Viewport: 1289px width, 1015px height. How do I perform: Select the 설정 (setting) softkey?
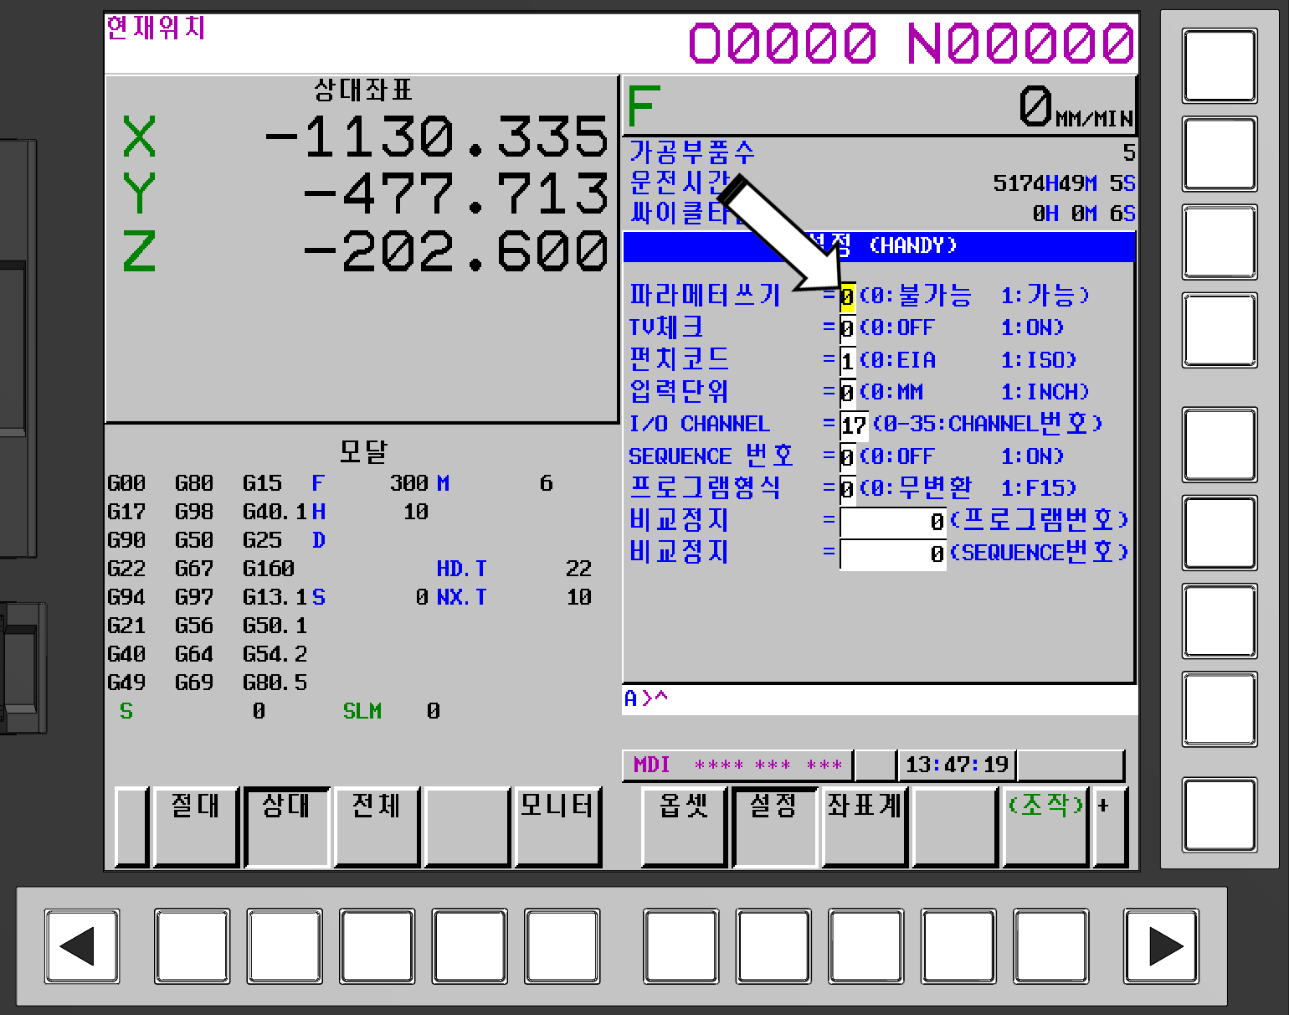point(774,826)
